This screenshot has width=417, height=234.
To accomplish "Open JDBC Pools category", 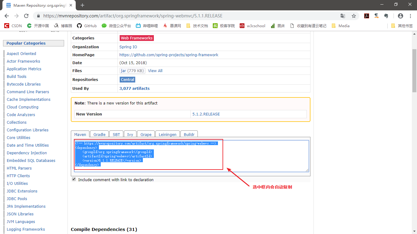I will click(x=17, y=199).
